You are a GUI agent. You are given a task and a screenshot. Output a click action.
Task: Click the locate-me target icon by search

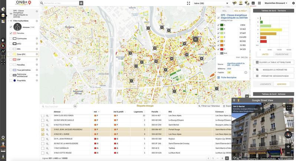(81, 3)
